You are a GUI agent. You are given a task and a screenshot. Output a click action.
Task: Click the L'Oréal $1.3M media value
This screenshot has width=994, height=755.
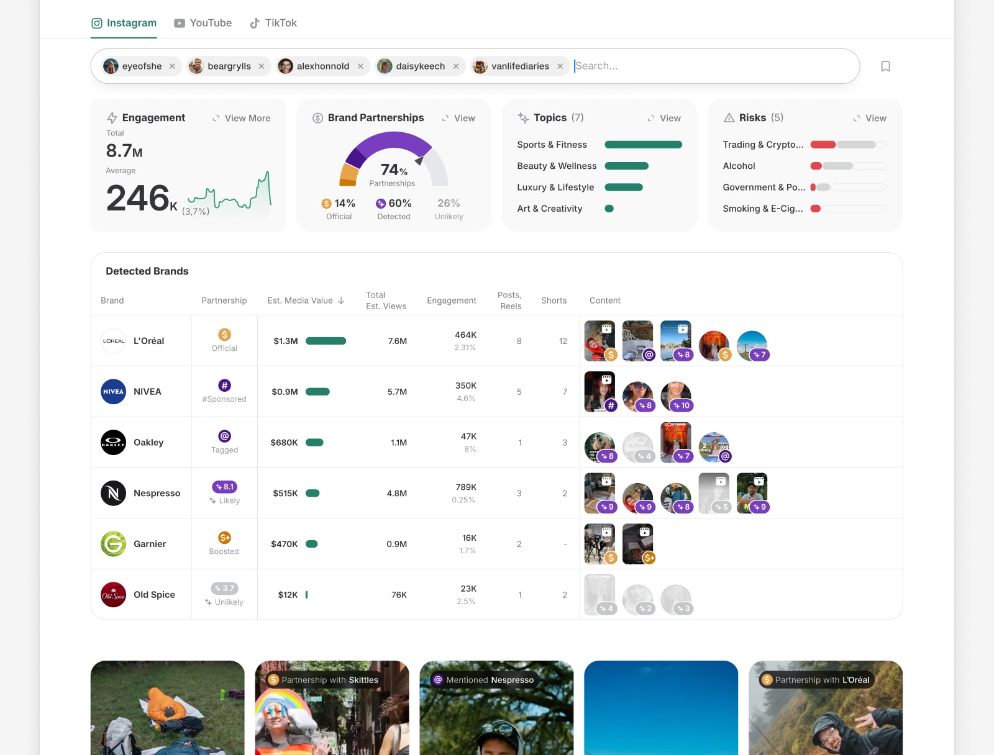pyautogui.click(x=286, y=341)
